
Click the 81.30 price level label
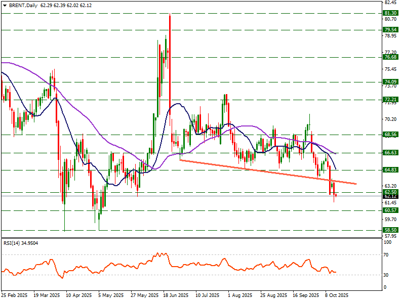click(390, 13)
